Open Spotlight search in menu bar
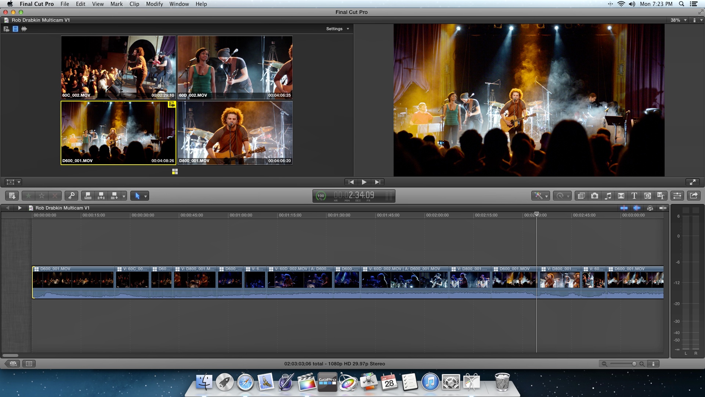The image size is (705, 397). 681,4
